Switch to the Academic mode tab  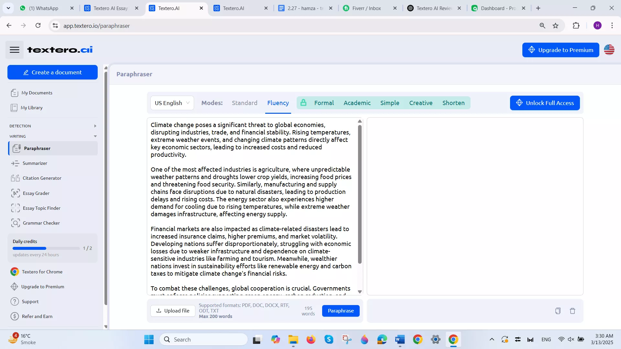pyautogui.click(x=357, y=103)
